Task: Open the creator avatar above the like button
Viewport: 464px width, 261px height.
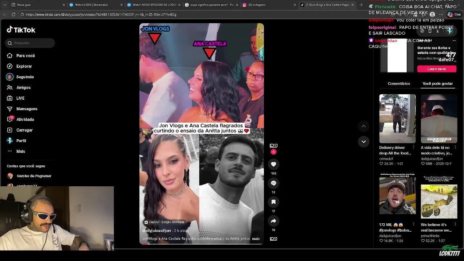Action: click(273, 146)
